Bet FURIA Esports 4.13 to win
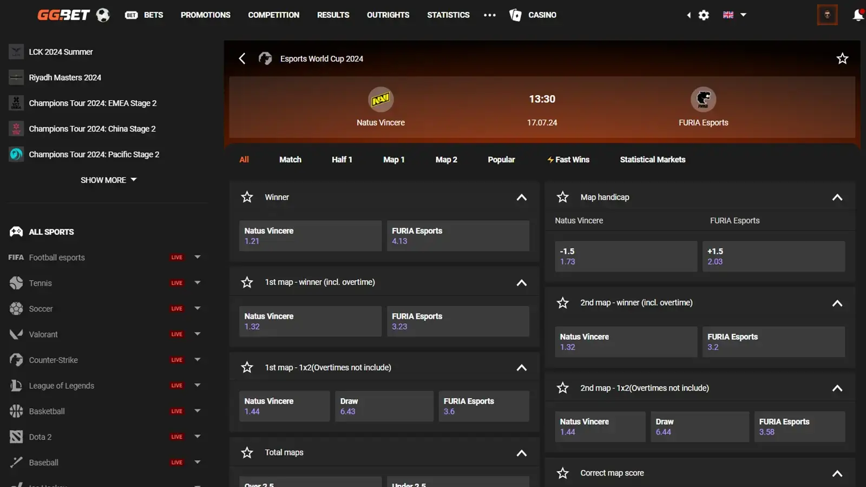866x487 pixels. pos(458,236)
